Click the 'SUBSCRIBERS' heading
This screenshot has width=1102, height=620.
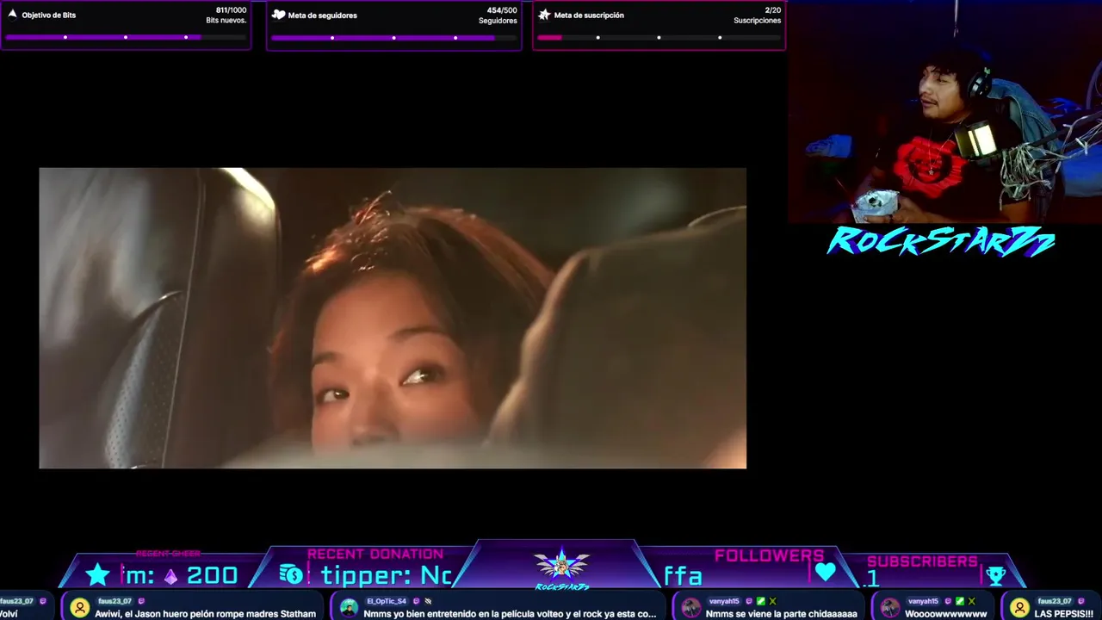pyautogui.click(x=922, y=561)
